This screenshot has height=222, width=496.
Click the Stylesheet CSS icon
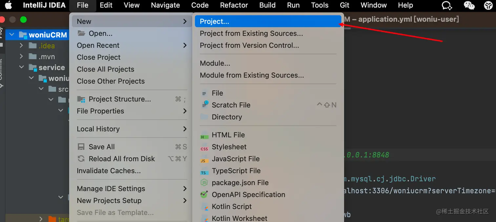[x=204, y=147]
